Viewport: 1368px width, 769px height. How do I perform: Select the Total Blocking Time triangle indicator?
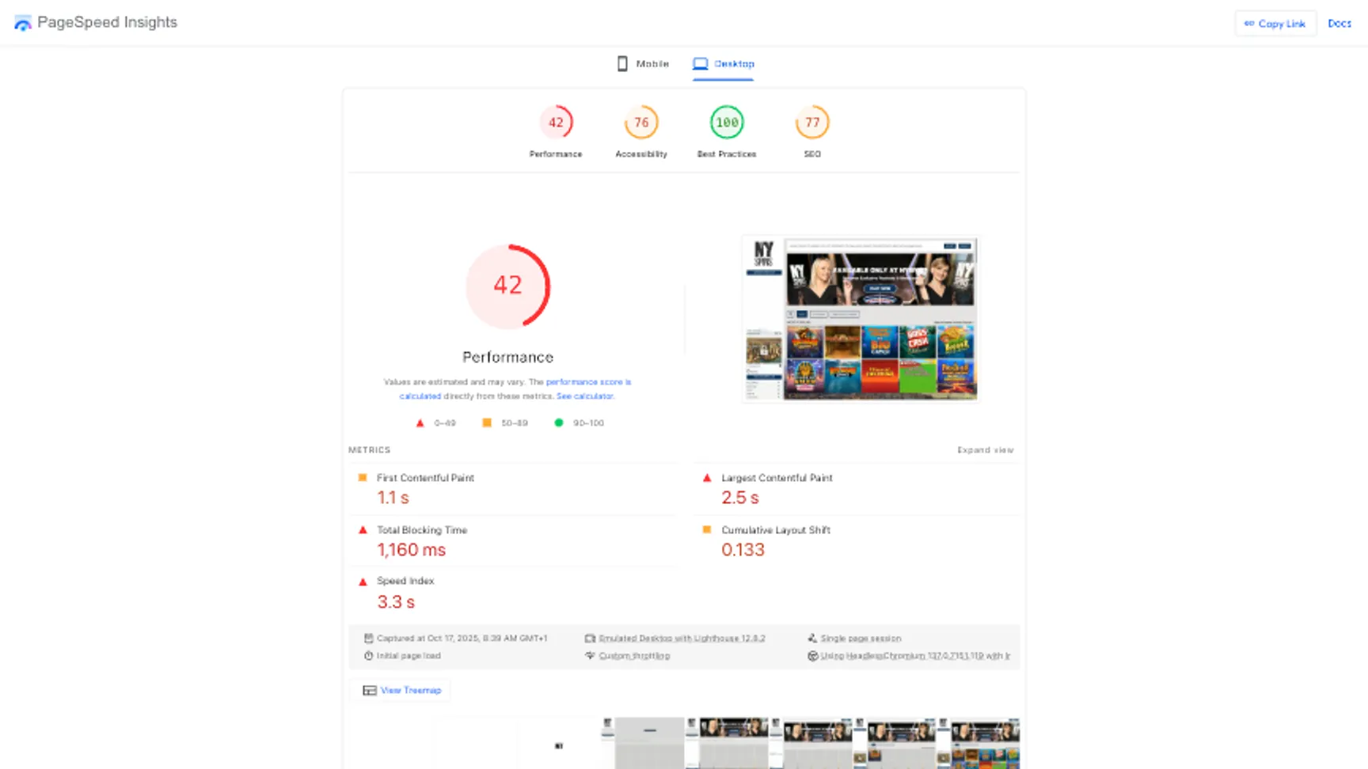click(363, 530)
